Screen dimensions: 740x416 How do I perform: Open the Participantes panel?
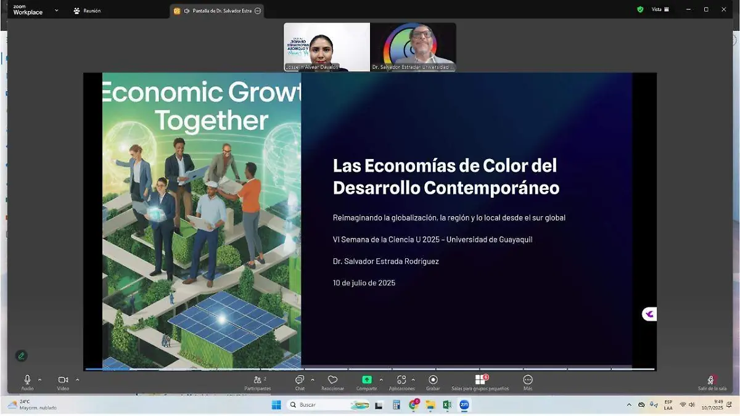point(257,381)
